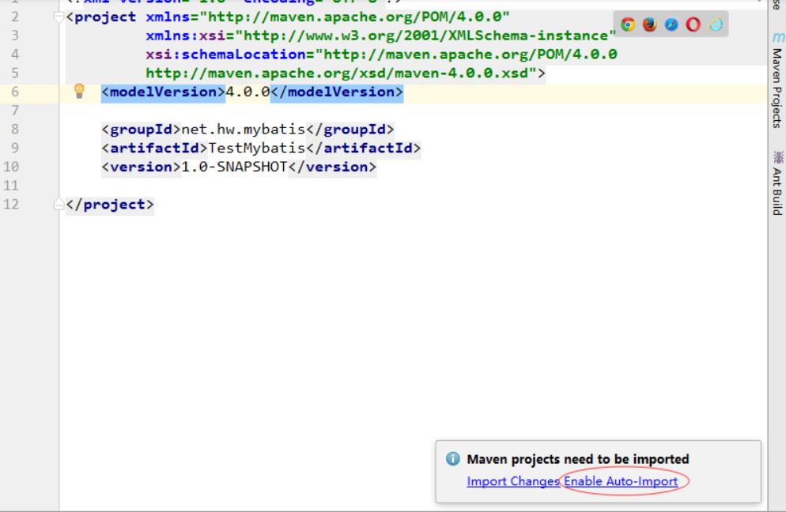Image resolution: width=786 pixels, height=512 pixels.
Task: Click the net.hw.mybatis groupId value
Action: tap(243, 130)
